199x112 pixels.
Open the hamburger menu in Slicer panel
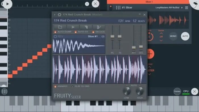[x=186, y=8]
